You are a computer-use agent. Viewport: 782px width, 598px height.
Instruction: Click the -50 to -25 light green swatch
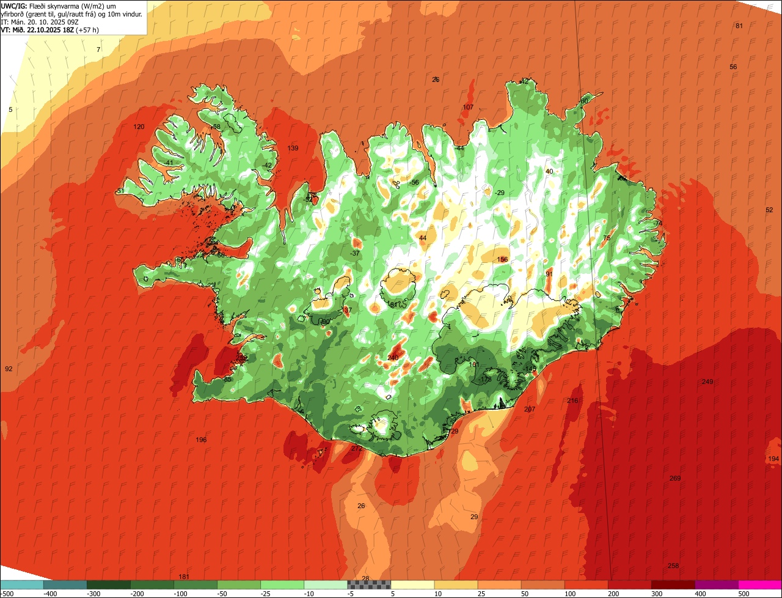pyautogui.click(x=238, y=585)
